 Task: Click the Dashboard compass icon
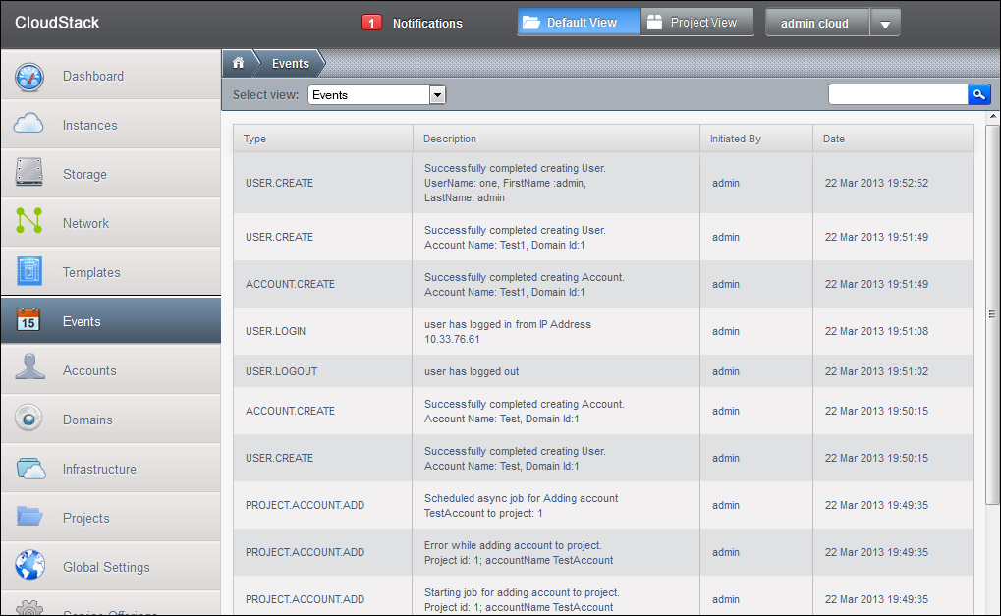pos(30,77)
